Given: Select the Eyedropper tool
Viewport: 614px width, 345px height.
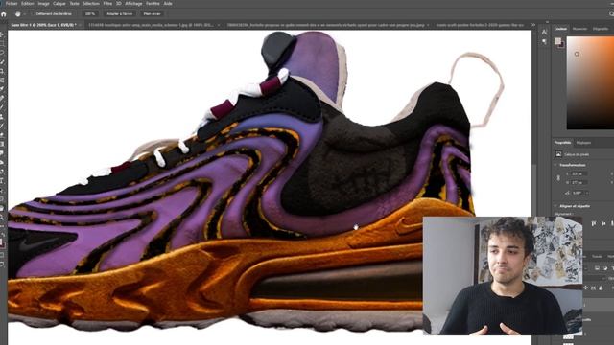Looking at the screenshot, I should (x=2, y=89).
